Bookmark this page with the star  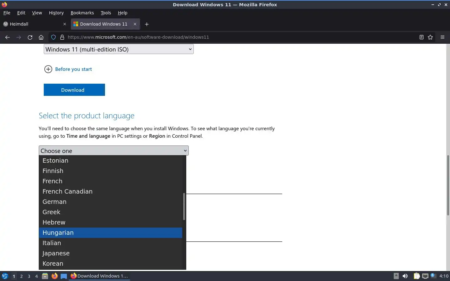coord(430,37)
